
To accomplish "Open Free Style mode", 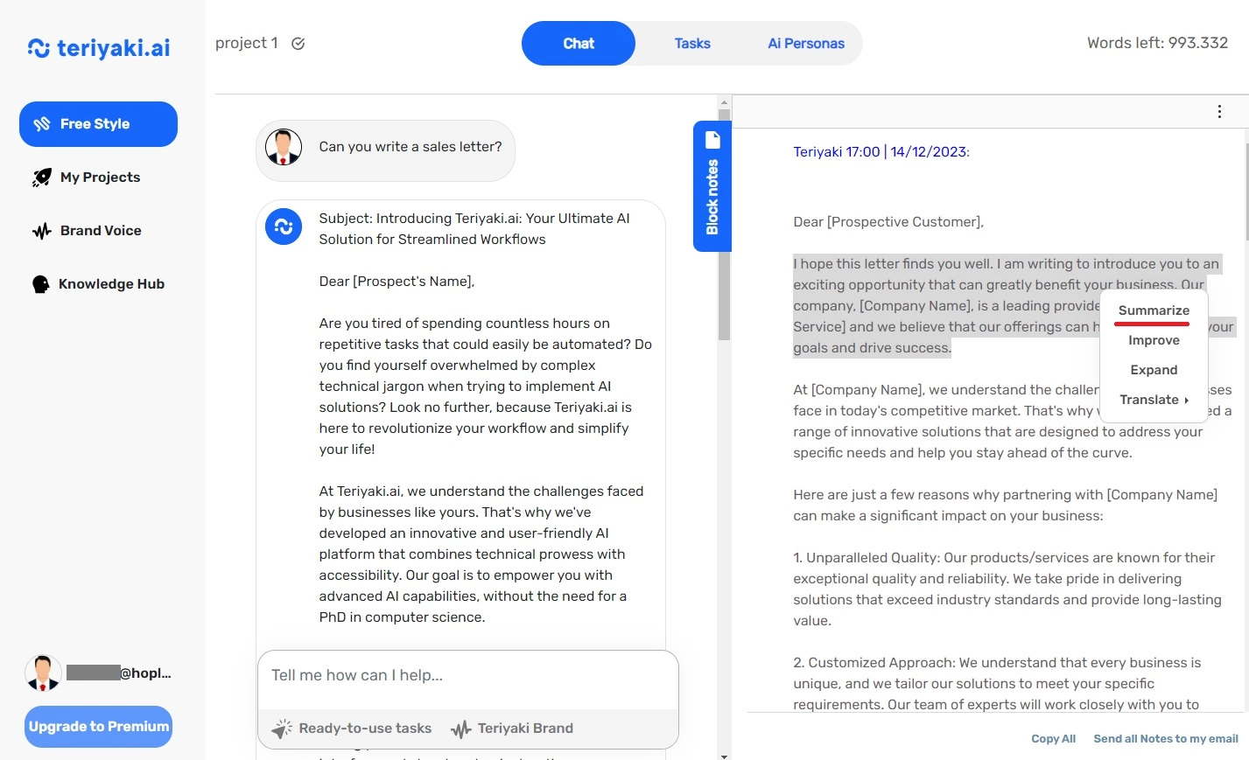I will [x=98, y=124].
